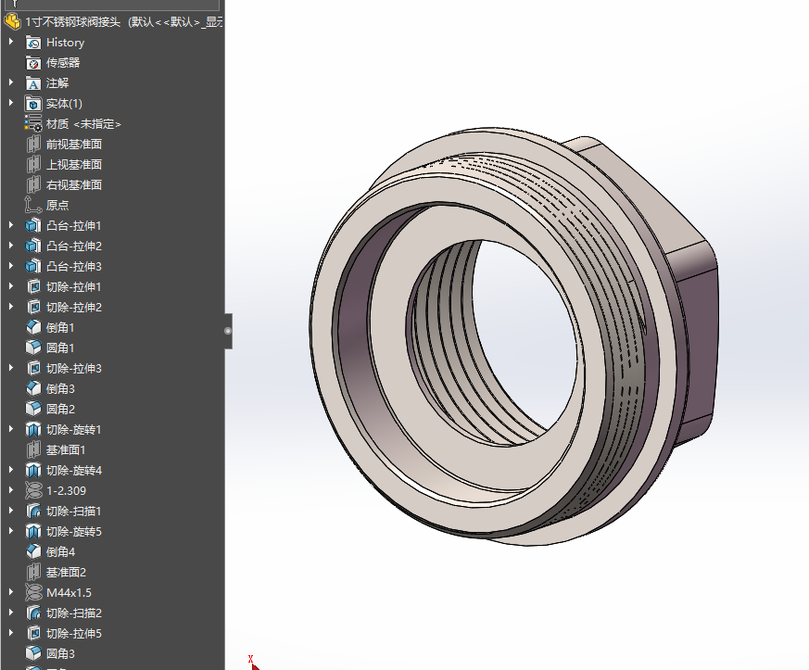
Task: Expand the History node
Action: pyautogui.click(x=11, y=43)
